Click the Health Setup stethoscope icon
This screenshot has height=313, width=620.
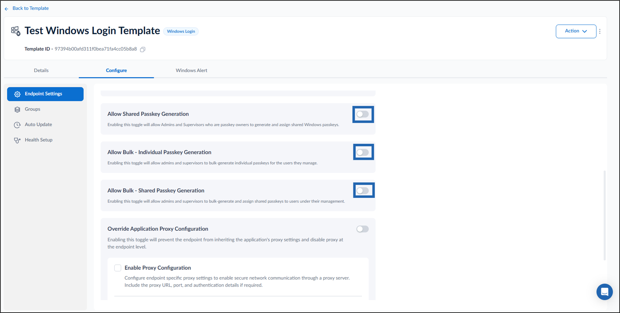[17, 140]
